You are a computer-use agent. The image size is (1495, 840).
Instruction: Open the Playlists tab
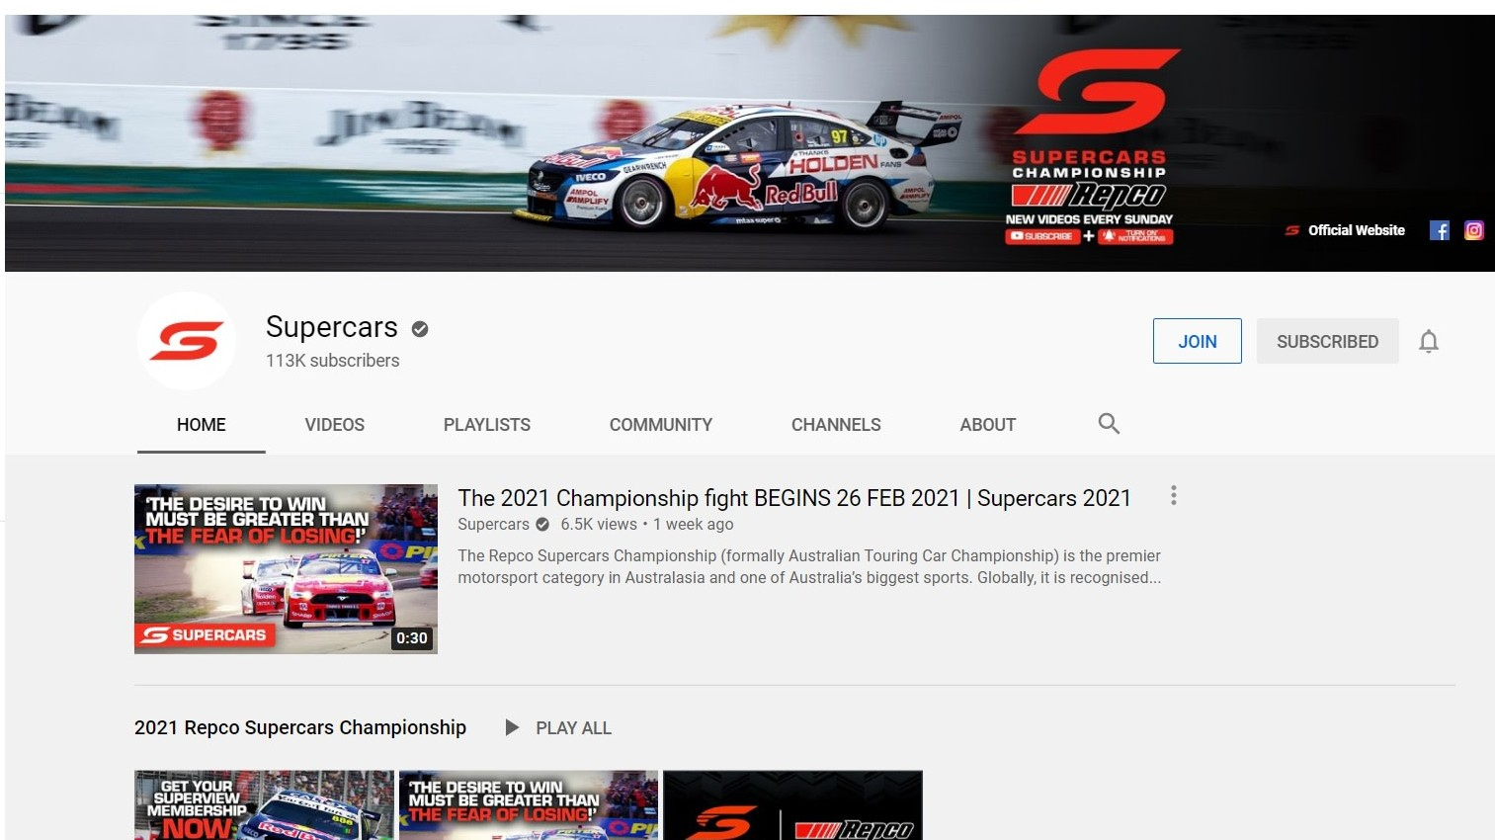coord(486,425)
